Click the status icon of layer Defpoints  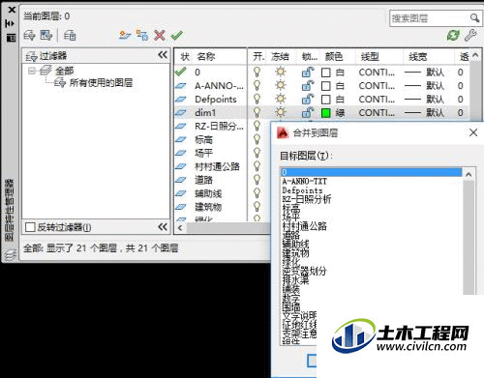181,99
